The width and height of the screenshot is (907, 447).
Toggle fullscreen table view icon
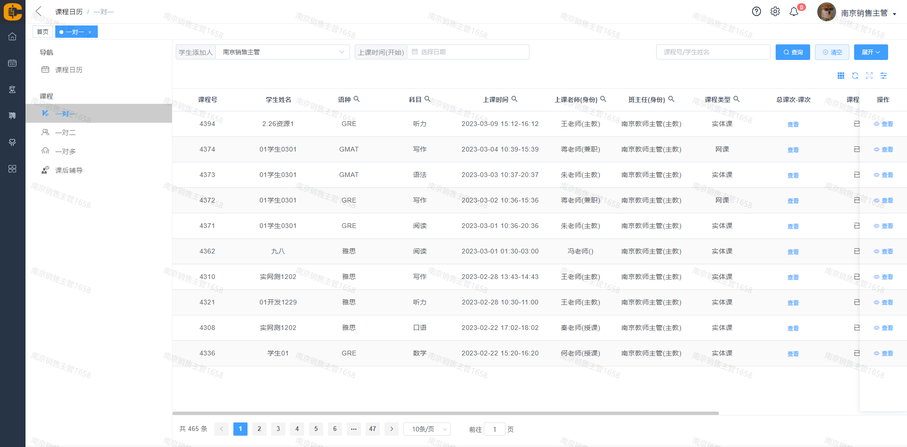[869, 76]
